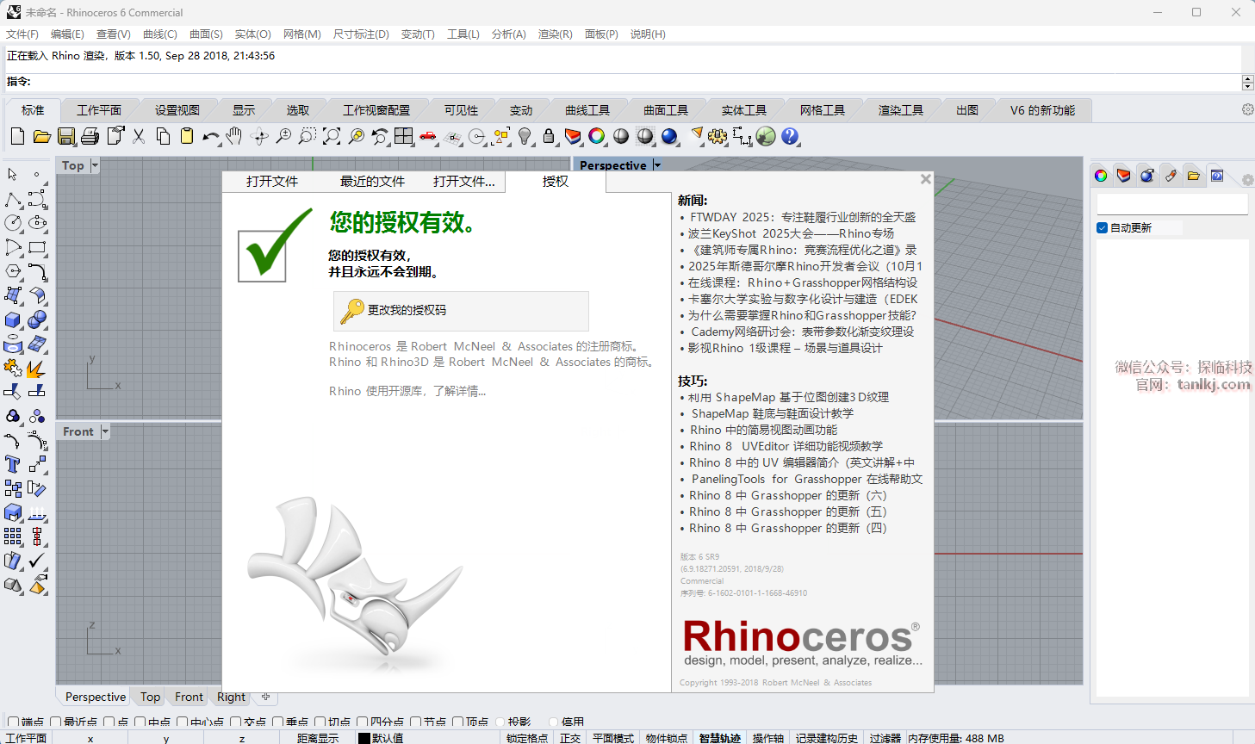This screenshot has height=744, width=1255.
Task: Click the 默认值 black layer color swatch
Action: 364,738
